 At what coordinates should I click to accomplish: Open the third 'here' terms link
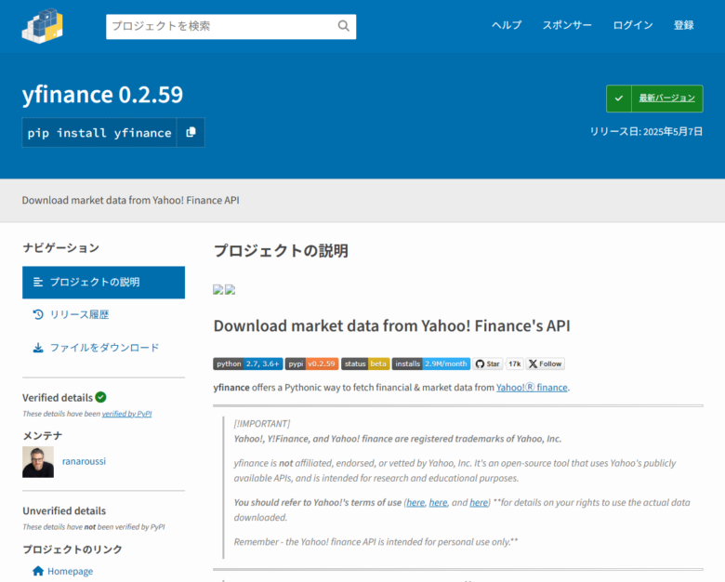point(479,502)
